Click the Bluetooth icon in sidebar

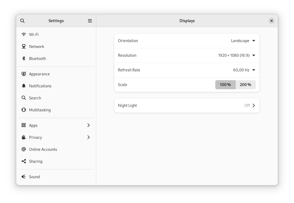(x=24, y=58)
